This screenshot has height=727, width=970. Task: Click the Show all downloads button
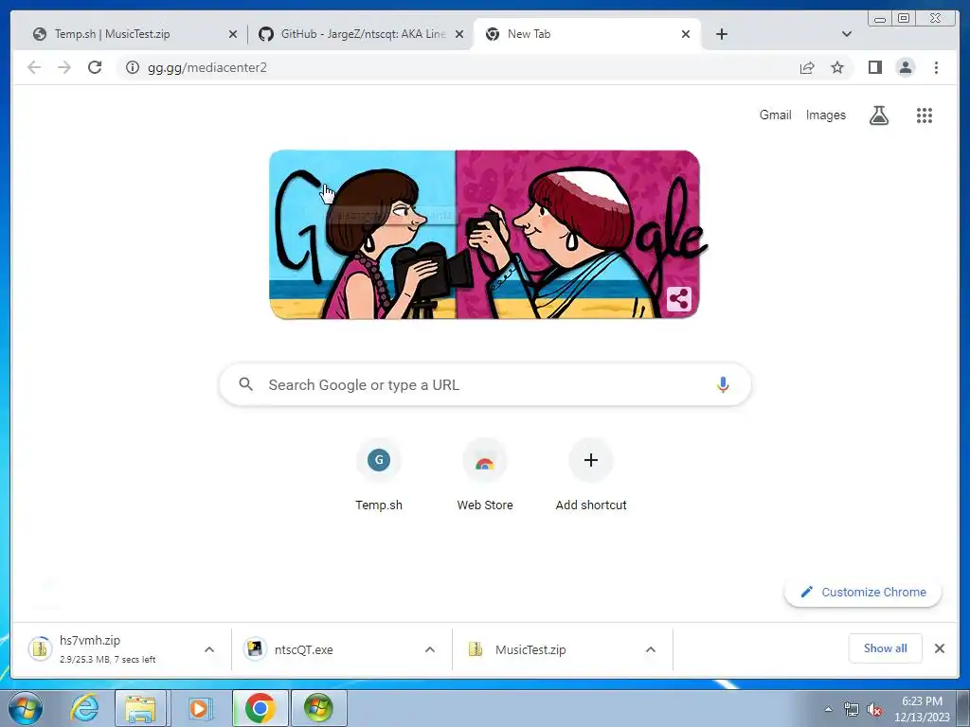click(886, 647)
